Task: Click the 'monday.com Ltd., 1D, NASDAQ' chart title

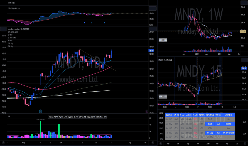Action: coord(18,29)
